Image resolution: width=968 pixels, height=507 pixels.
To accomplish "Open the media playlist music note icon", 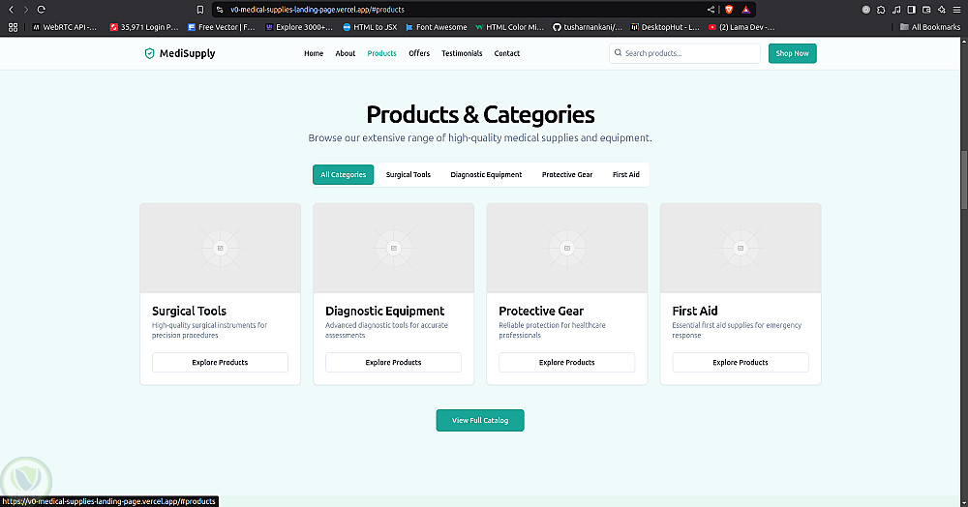I will coord(896,10).
